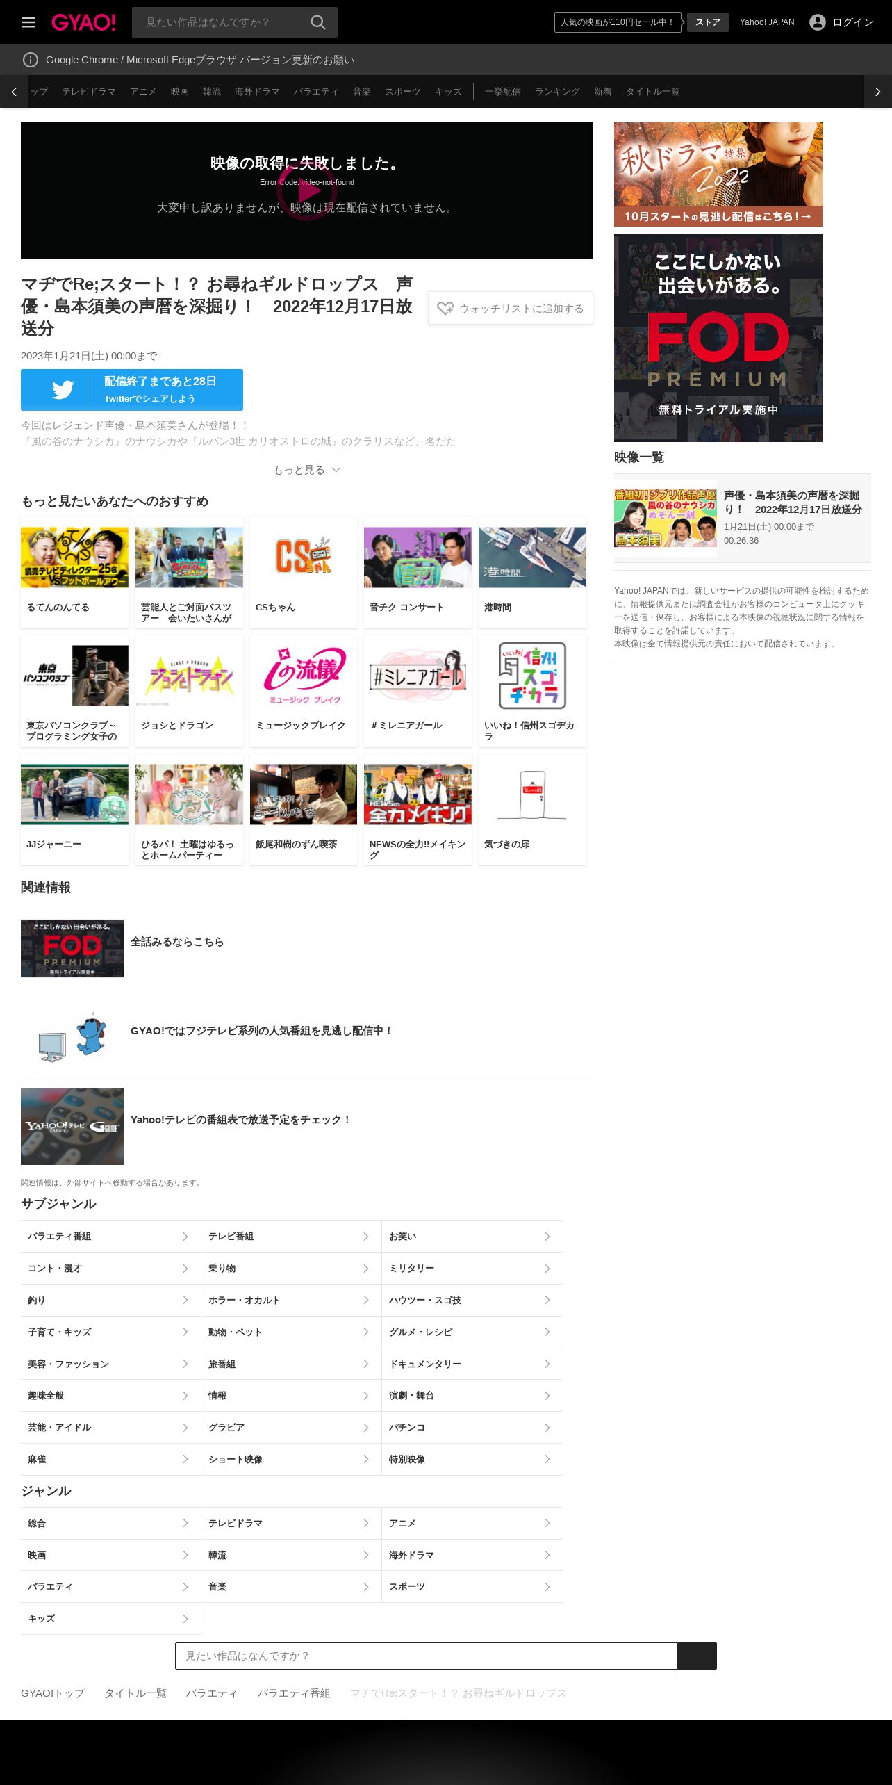The image size is (892, 1785).
Task: Open キッズ genre row at bottom
Action: click(110, 1618)
